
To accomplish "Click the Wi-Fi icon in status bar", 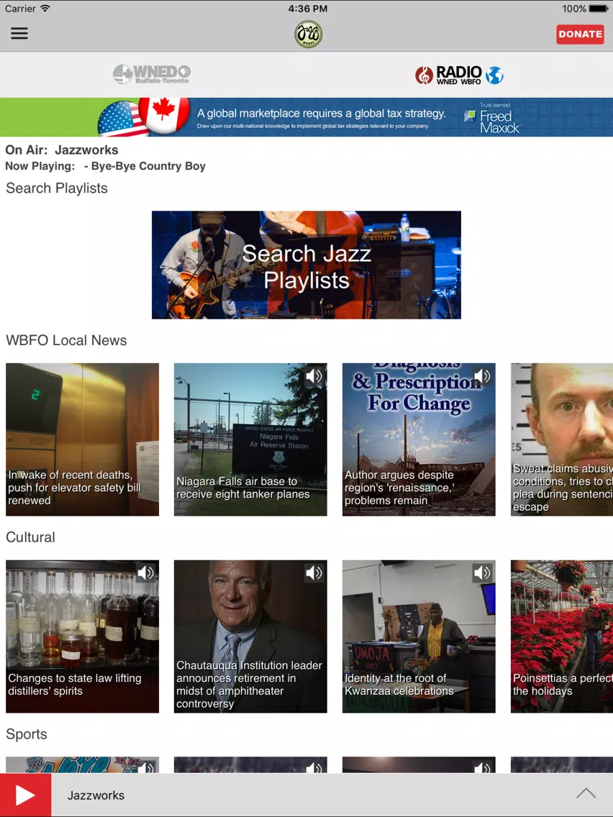I will pos(45,9).
